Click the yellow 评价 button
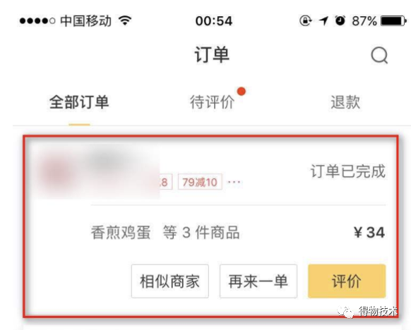Viewport: 411px width, 330px height. click(x=347, y=281)
